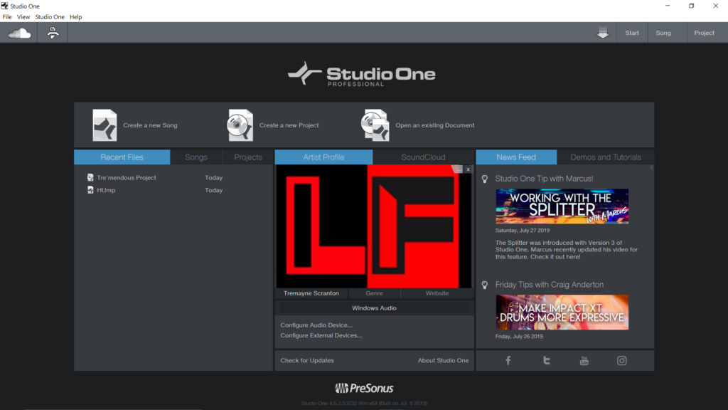The image size is (728, 410).
Task: Switch to the Recent Files tab
Action: [x=122, y=157]
